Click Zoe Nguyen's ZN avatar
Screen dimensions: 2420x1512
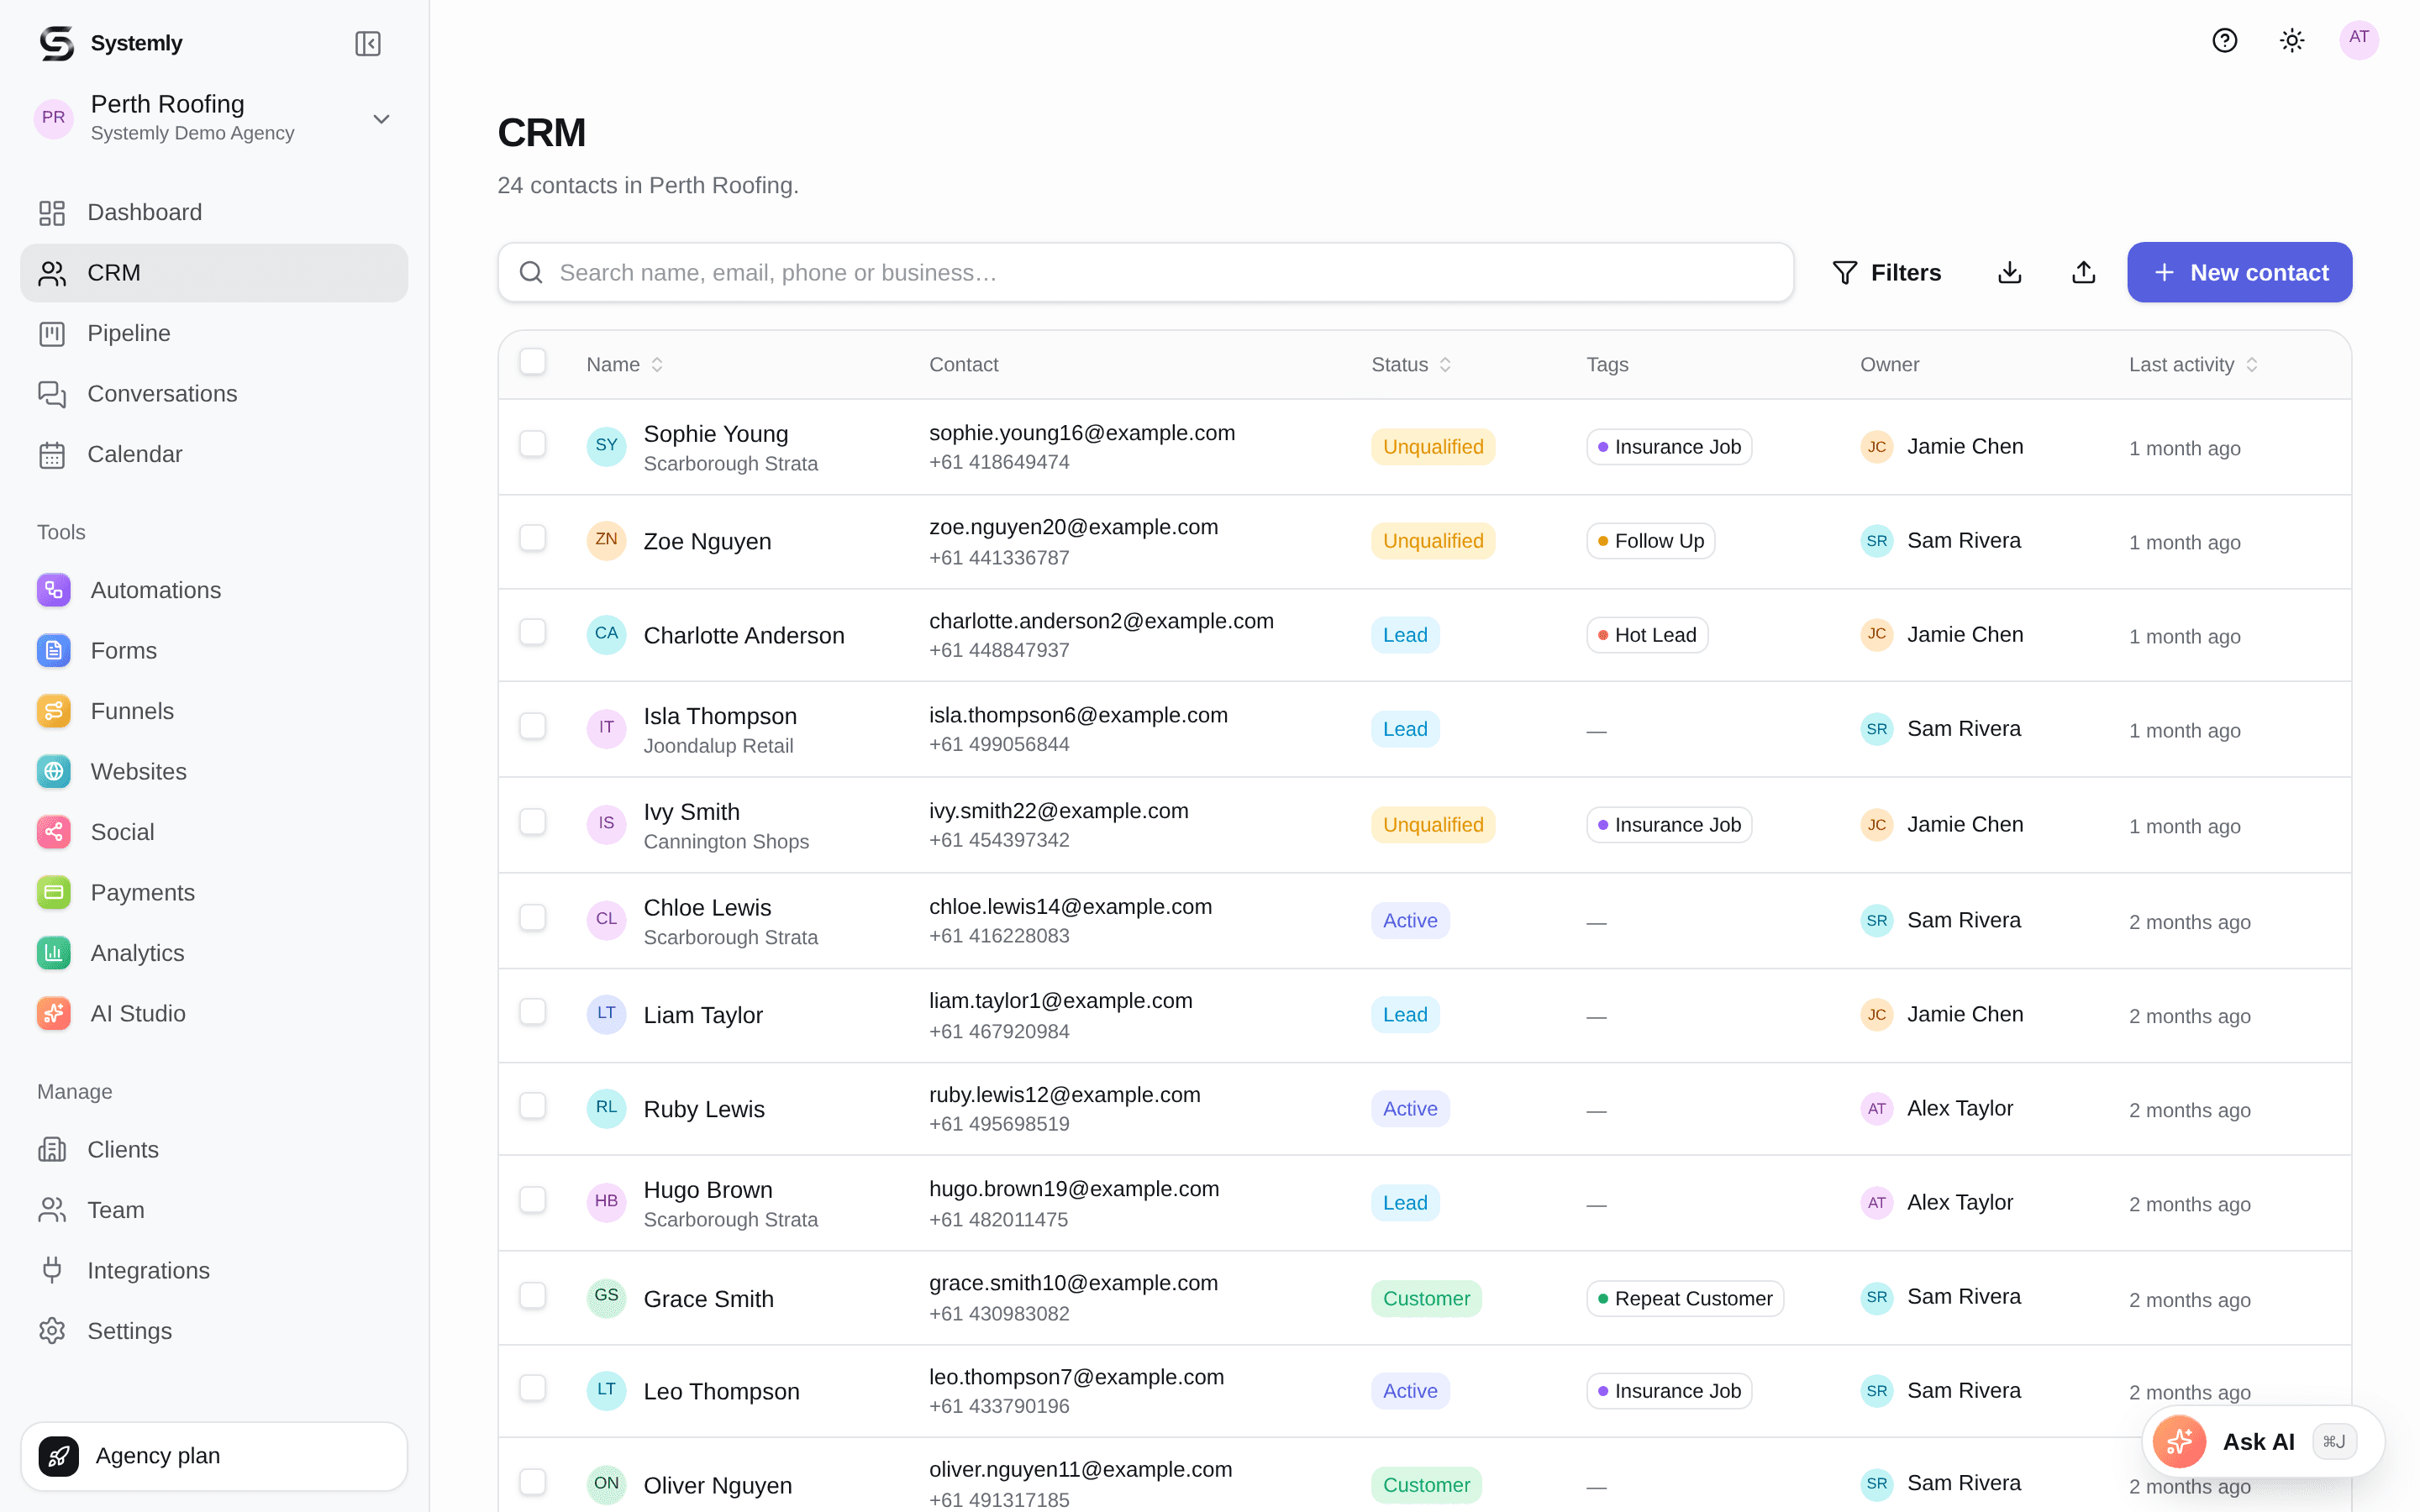tap(606, 540)
